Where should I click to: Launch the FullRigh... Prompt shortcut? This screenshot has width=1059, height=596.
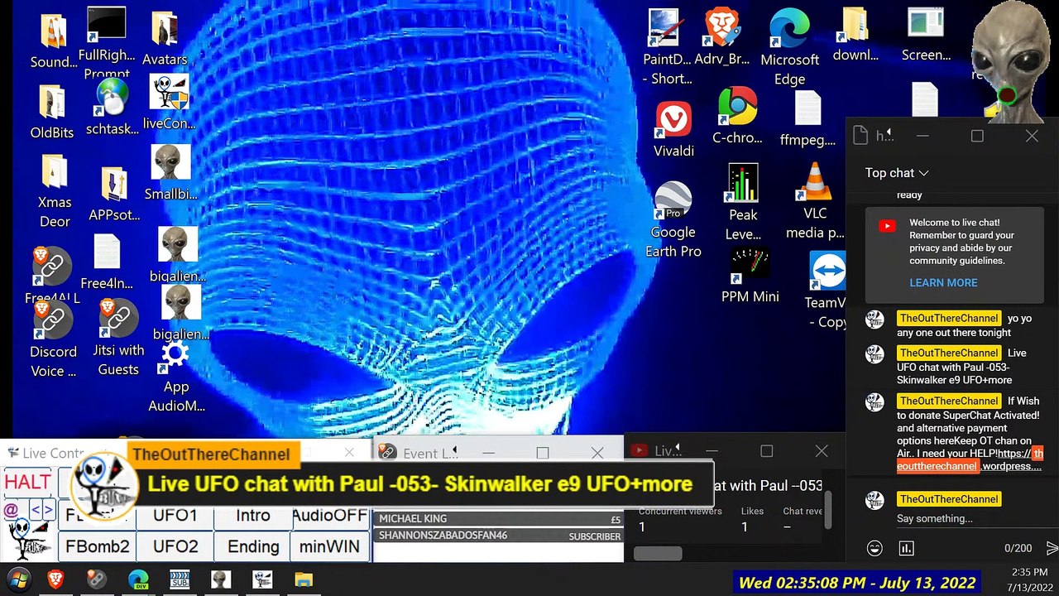point(107,41)
